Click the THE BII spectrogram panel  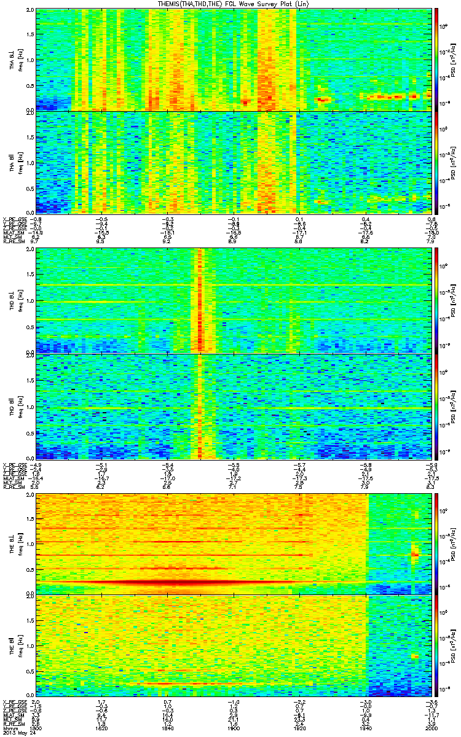pos(234,645)
